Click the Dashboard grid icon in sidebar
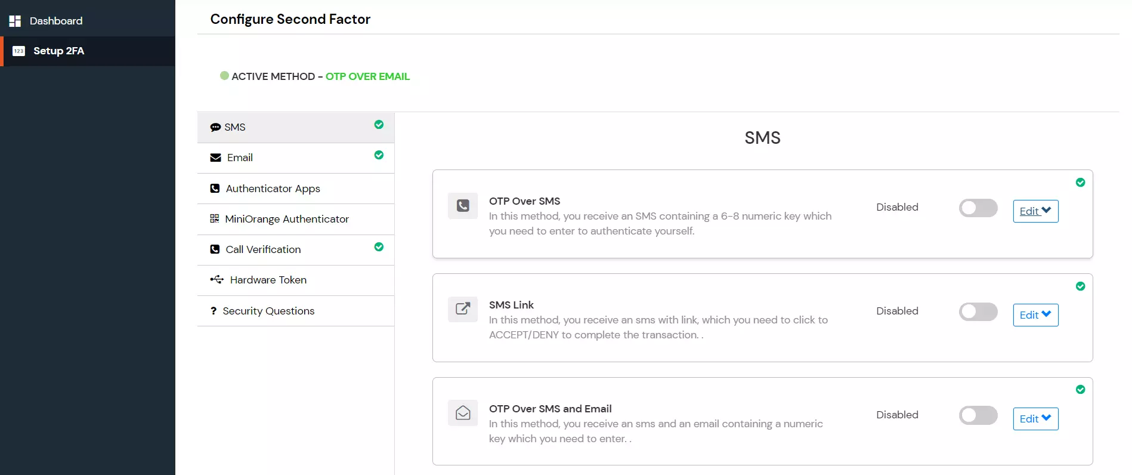The width and height of the screenshot is (1132, 475). [x=15, y=21]
